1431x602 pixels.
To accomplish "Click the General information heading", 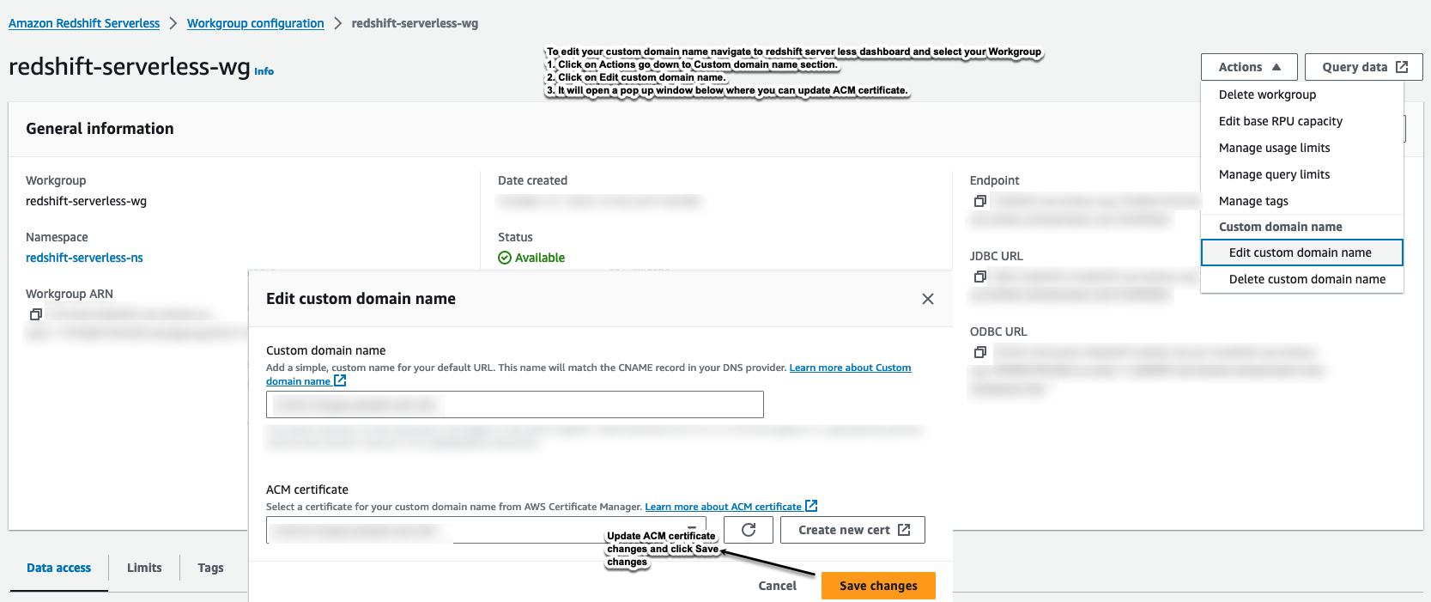I will 100,129.
